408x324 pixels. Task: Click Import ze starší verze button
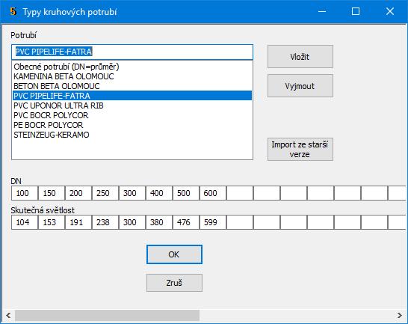click(300, 149)
